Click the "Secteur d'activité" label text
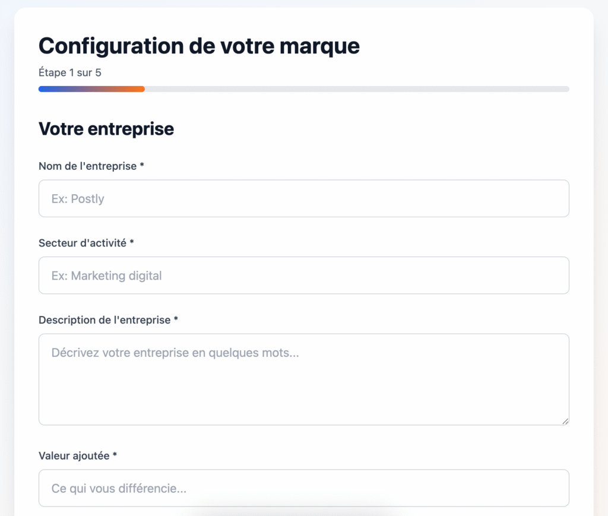608x516 pixels. pos(82,243)
